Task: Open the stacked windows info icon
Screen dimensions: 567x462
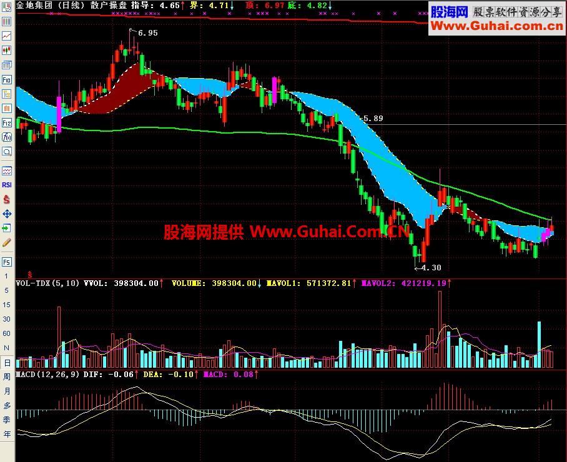Action: 6,65
